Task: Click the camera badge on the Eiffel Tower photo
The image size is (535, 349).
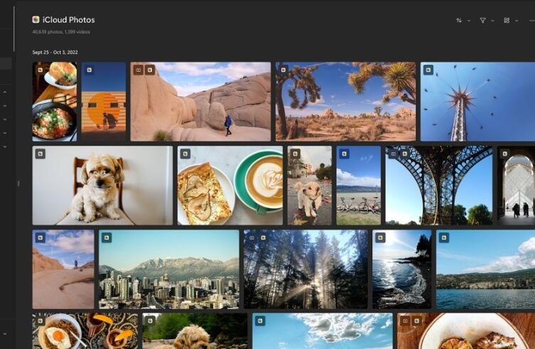Action: [x=394, y=154]
